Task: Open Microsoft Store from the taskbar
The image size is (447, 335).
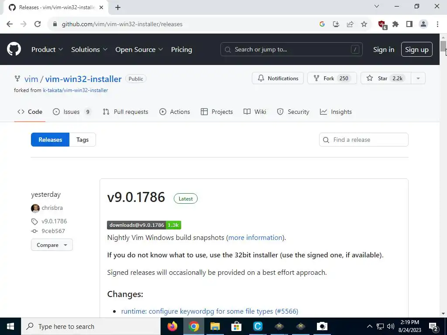Action: [236, 326]
